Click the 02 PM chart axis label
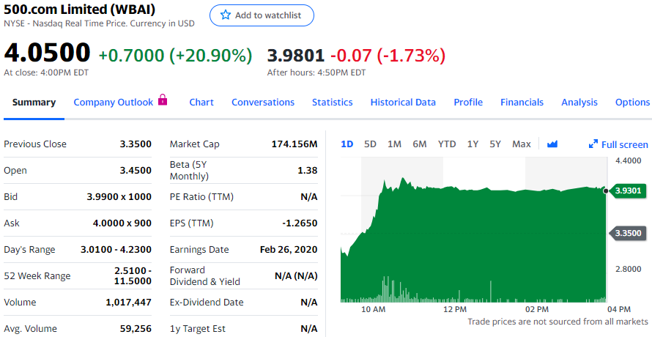The height and width of the screenshot is (337, 652). (537, 310)
